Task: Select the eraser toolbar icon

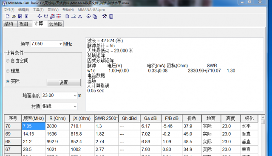Action: 74,17
